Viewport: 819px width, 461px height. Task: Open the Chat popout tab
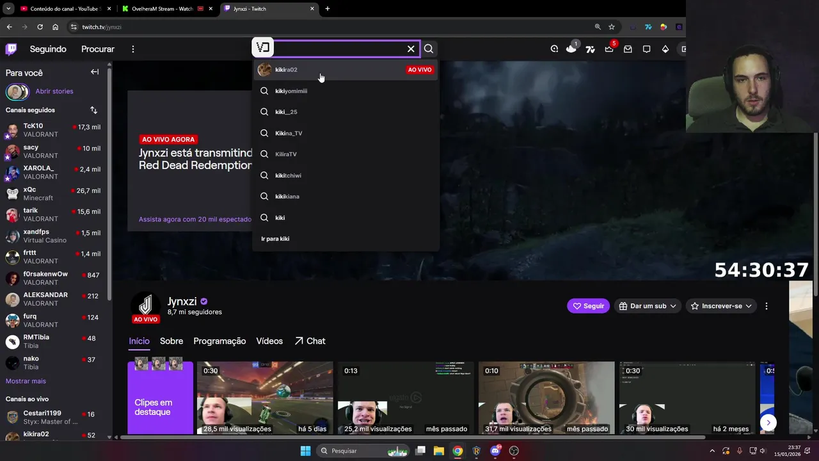coord(310,341)
